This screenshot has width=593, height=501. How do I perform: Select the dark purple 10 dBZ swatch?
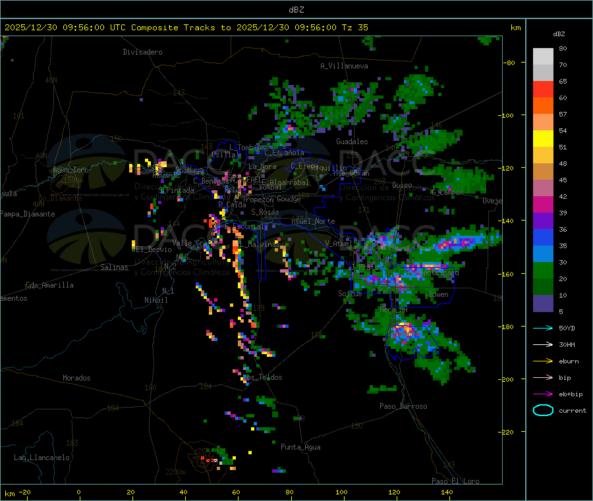point(543,303)
